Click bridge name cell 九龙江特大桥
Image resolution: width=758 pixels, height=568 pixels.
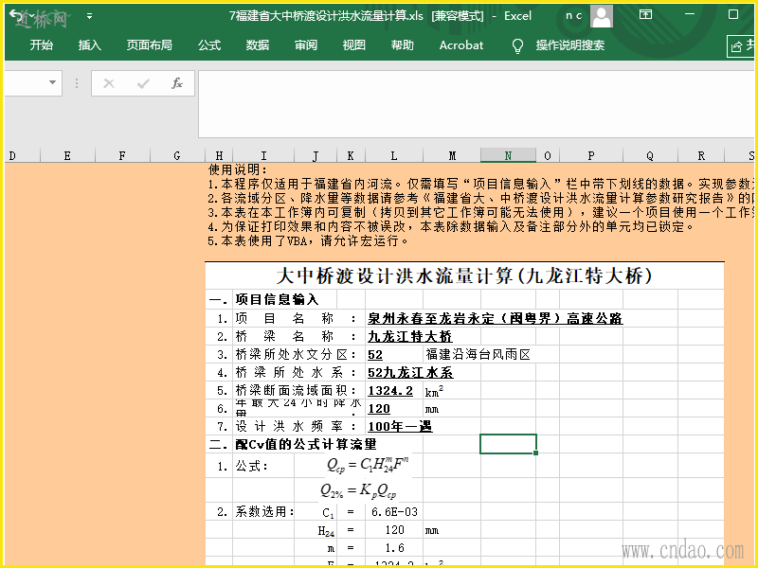pos(410,336)
